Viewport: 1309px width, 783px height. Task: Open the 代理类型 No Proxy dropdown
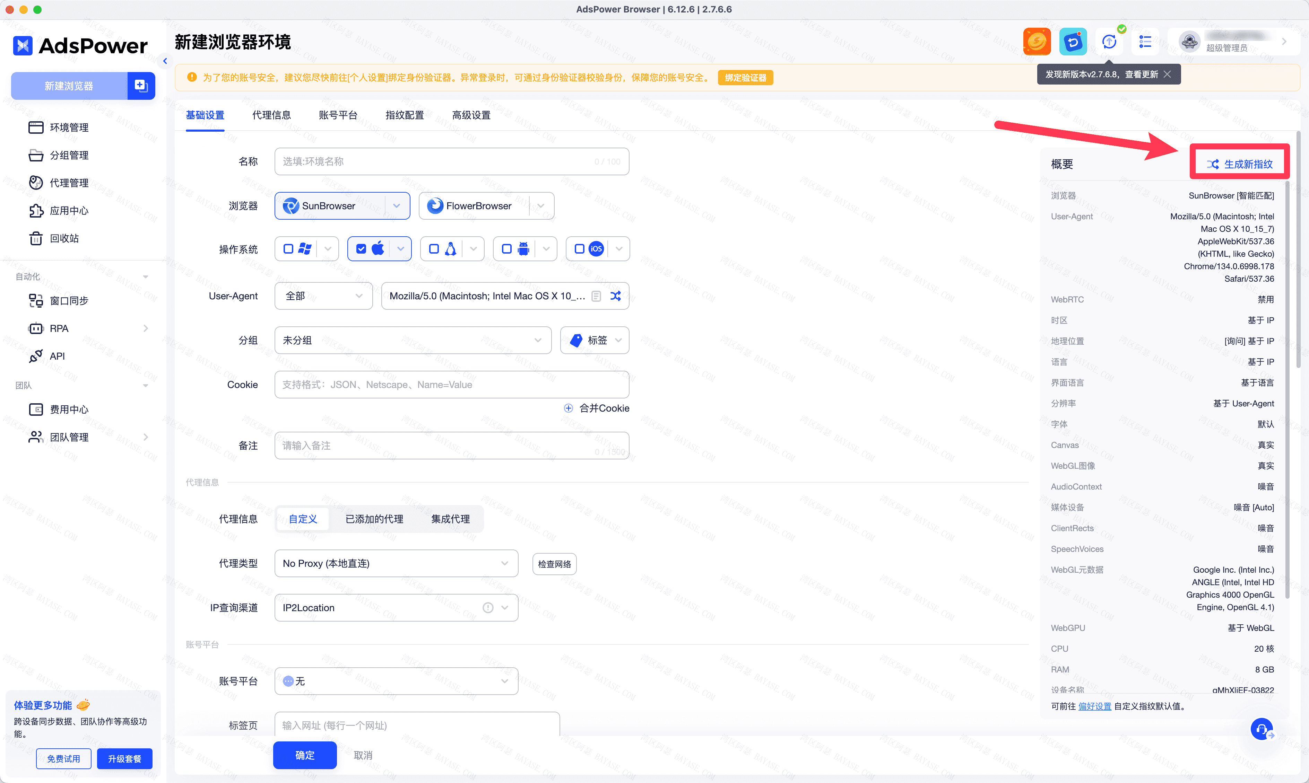click(x=396, y=563)
